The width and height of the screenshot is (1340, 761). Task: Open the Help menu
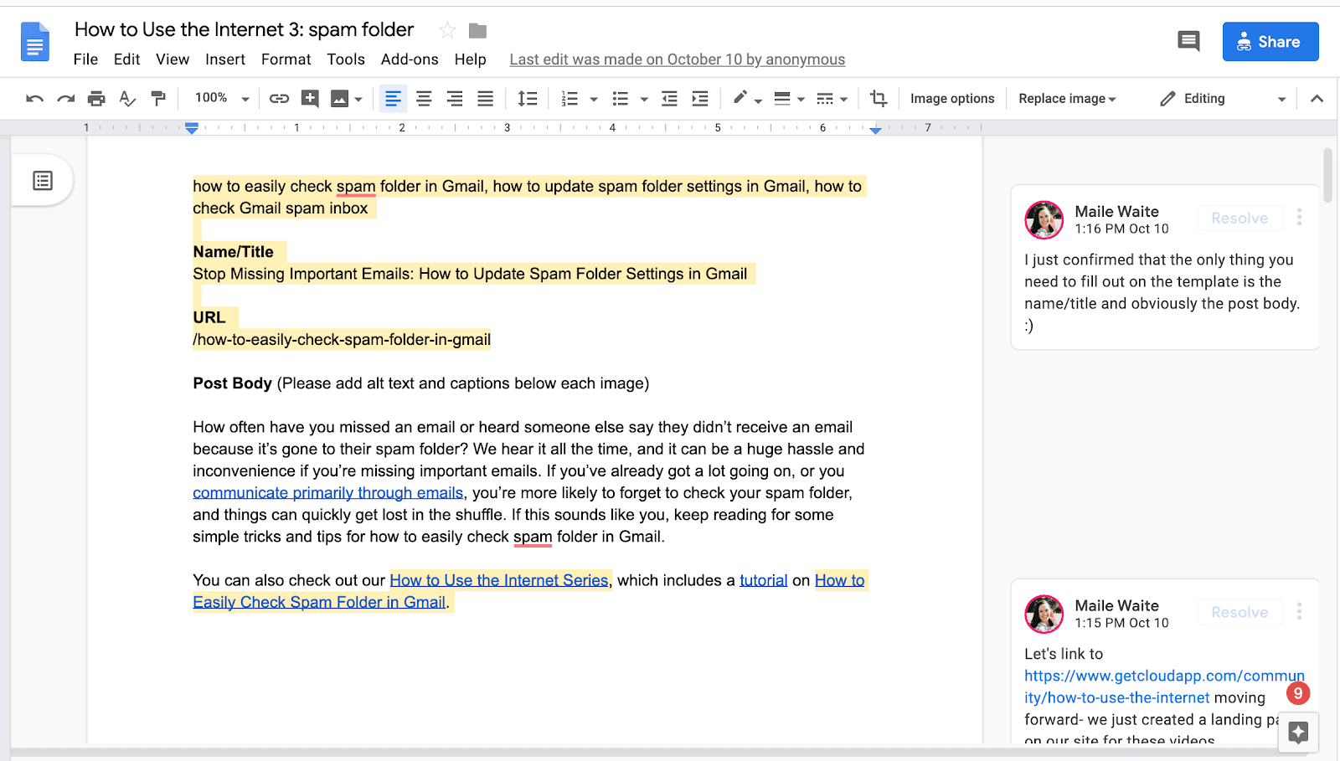(x=470, y=59)
